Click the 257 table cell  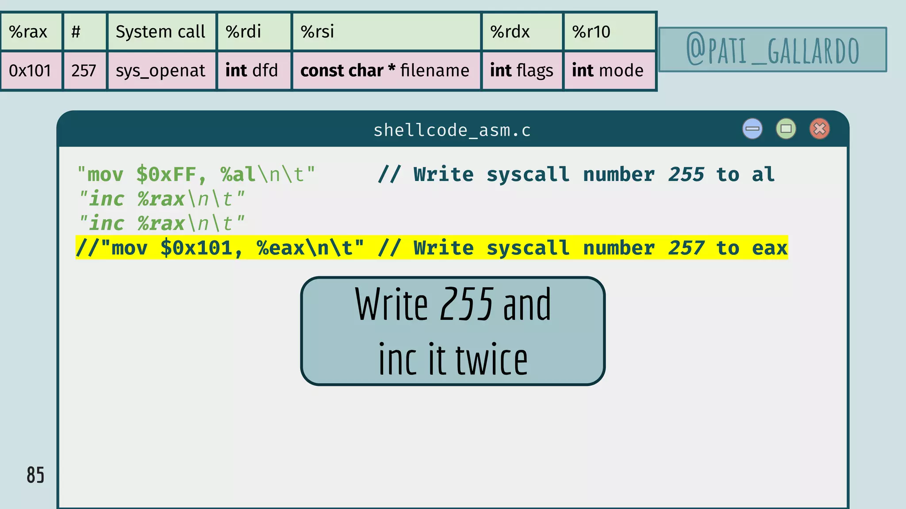[85, 71]
